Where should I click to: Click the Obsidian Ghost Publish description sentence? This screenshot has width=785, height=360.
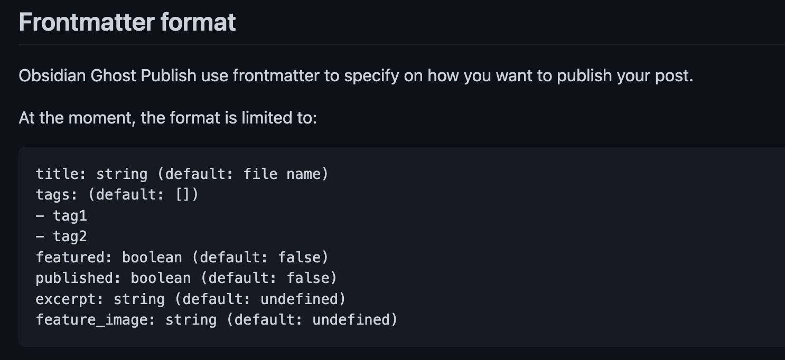coord(355,76)
